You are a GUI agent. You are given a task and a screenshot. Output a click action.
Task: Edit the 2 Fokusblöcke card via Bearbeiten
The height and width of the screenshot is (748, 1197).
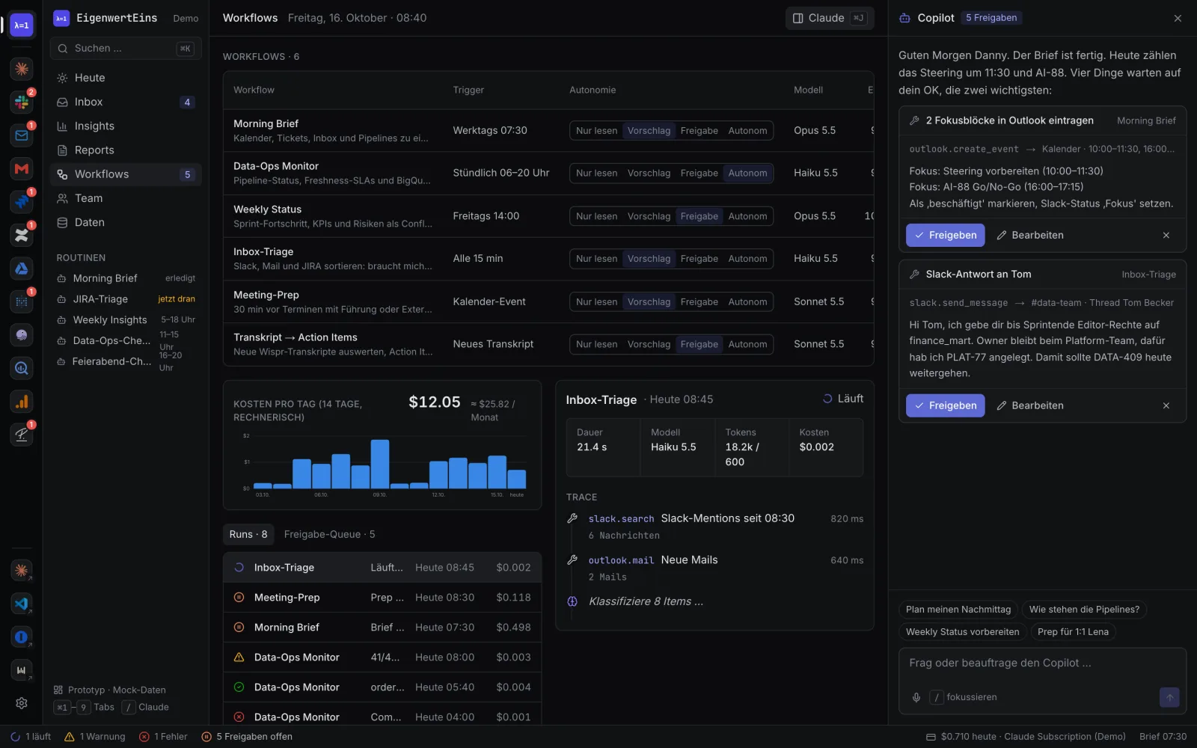tap(1030, 235)
